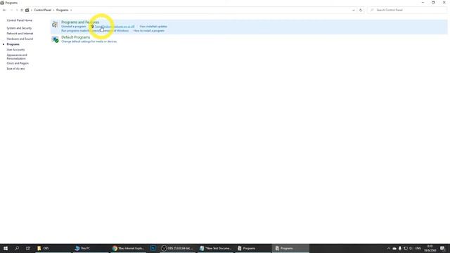Expand the chevron after Control Panel breadcrumb
The width and height of the screenshot is (450, 253).
click(x=53, y=10)
